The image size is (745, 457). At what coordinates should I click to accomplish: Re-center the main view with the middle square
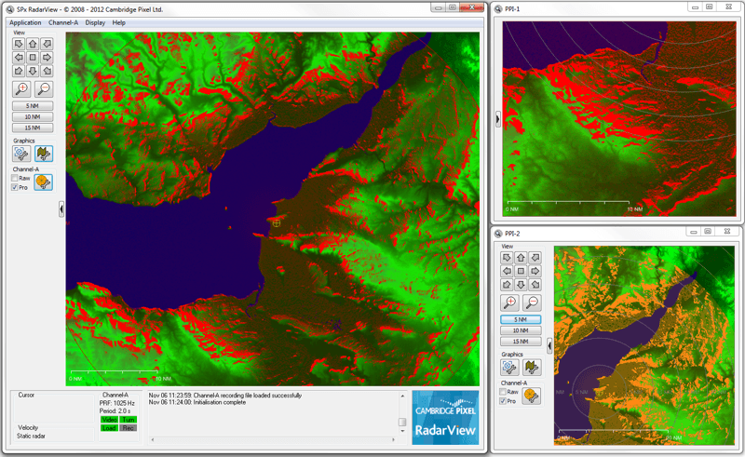coord(33,57)
